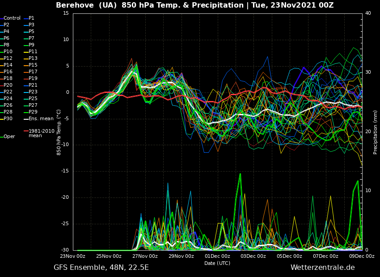Click the 09Dec 00z date axis label
The image size is (380, 277).
[x=362, y=256]
